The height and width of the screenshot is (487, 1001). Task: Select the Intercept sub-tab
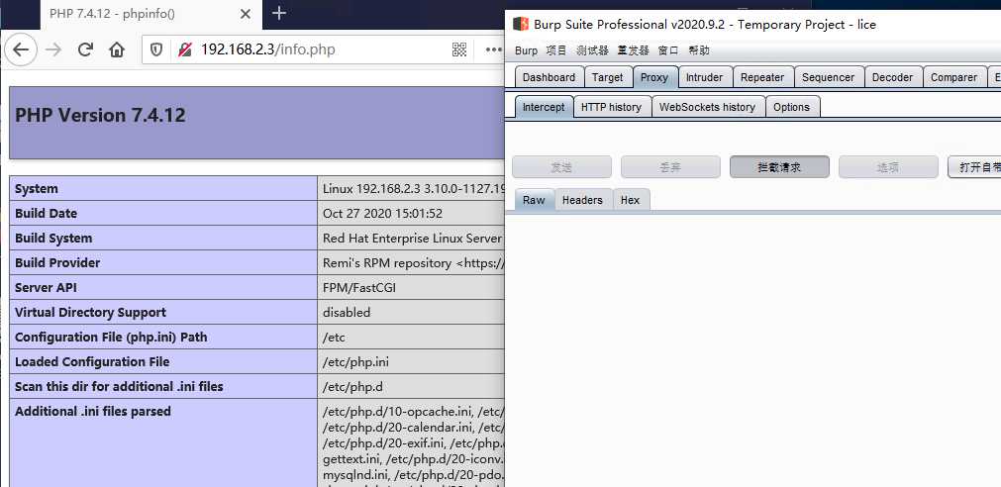pos(544,107)
